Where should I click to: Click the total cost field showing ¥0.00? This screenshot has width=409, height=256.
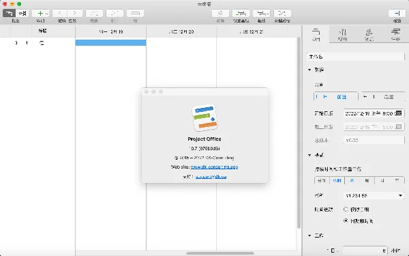tap(374, 140)
